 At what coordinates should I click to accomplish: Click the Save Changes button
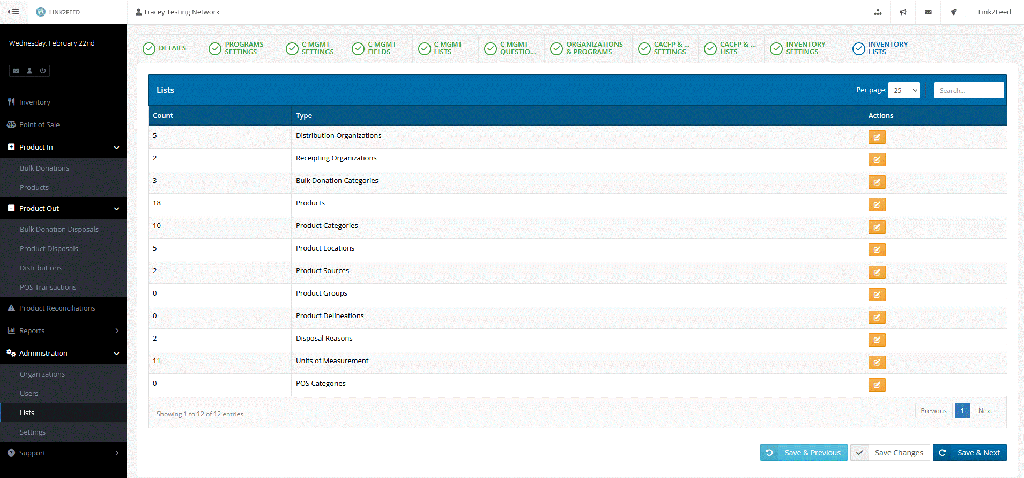(x=890, y=453)
